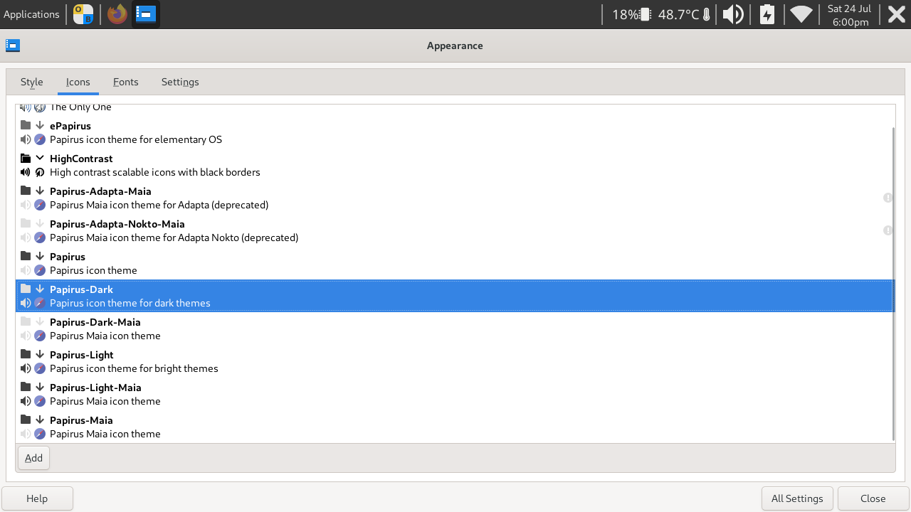Click the browser preview icon of Papirus-Light

(x=40, y=368)
